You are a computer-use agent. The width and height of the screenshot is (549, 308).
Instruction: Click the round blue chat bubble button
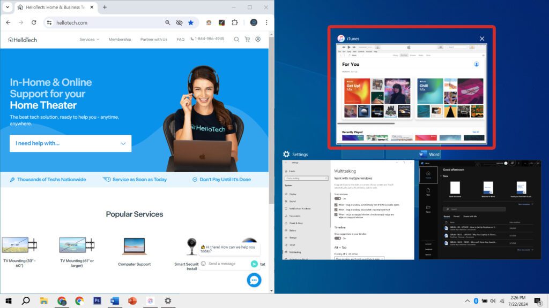pos(254,280)
